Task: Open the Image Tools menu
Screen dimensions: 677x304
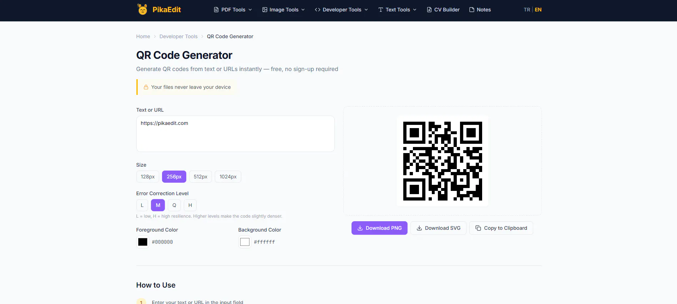Action: [284, 10]
